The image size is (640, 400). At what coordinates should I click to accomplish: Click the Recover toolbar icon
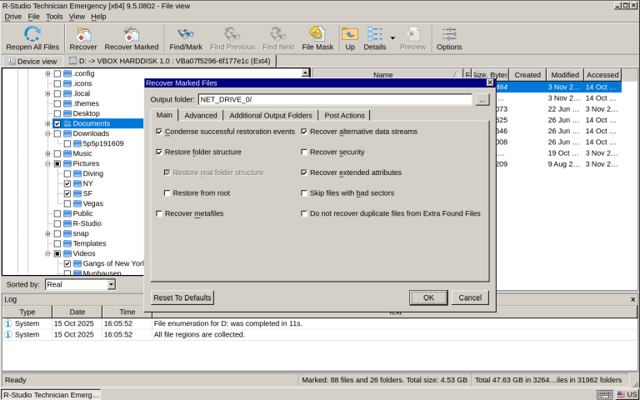[x=83, y=34]
